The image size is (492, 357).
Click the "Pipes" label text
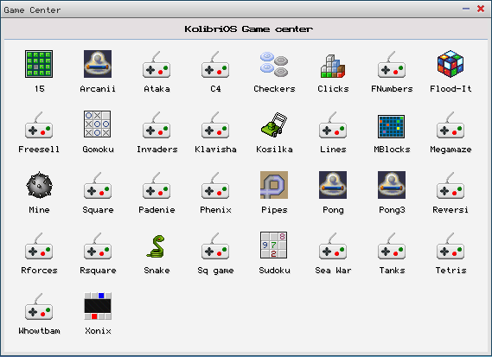click(x=274, y=210)
